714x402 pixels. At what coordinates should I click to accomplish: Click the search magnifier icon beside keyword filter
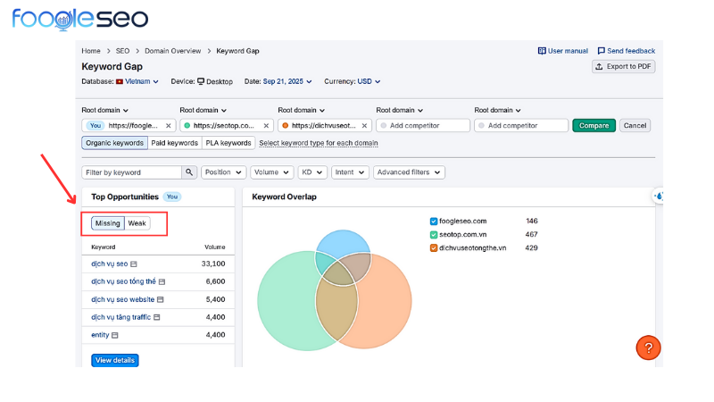click(189, 172)
